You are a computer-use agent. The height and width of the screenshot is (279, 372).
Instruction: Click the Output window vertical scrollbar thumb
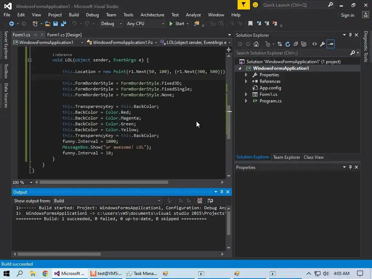coord(229,223)
